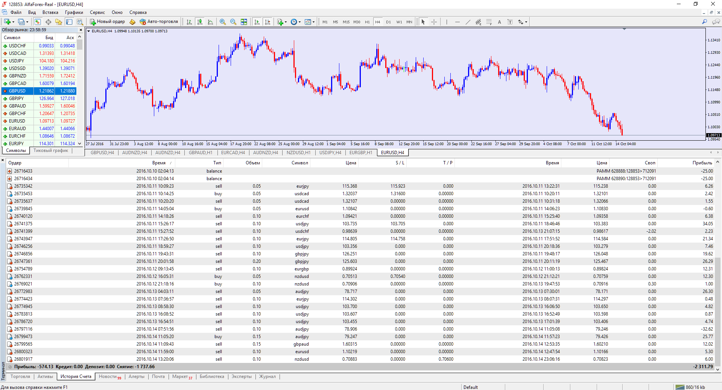Switch timeframe to H1
722x390 pixels.
point(367,22)
